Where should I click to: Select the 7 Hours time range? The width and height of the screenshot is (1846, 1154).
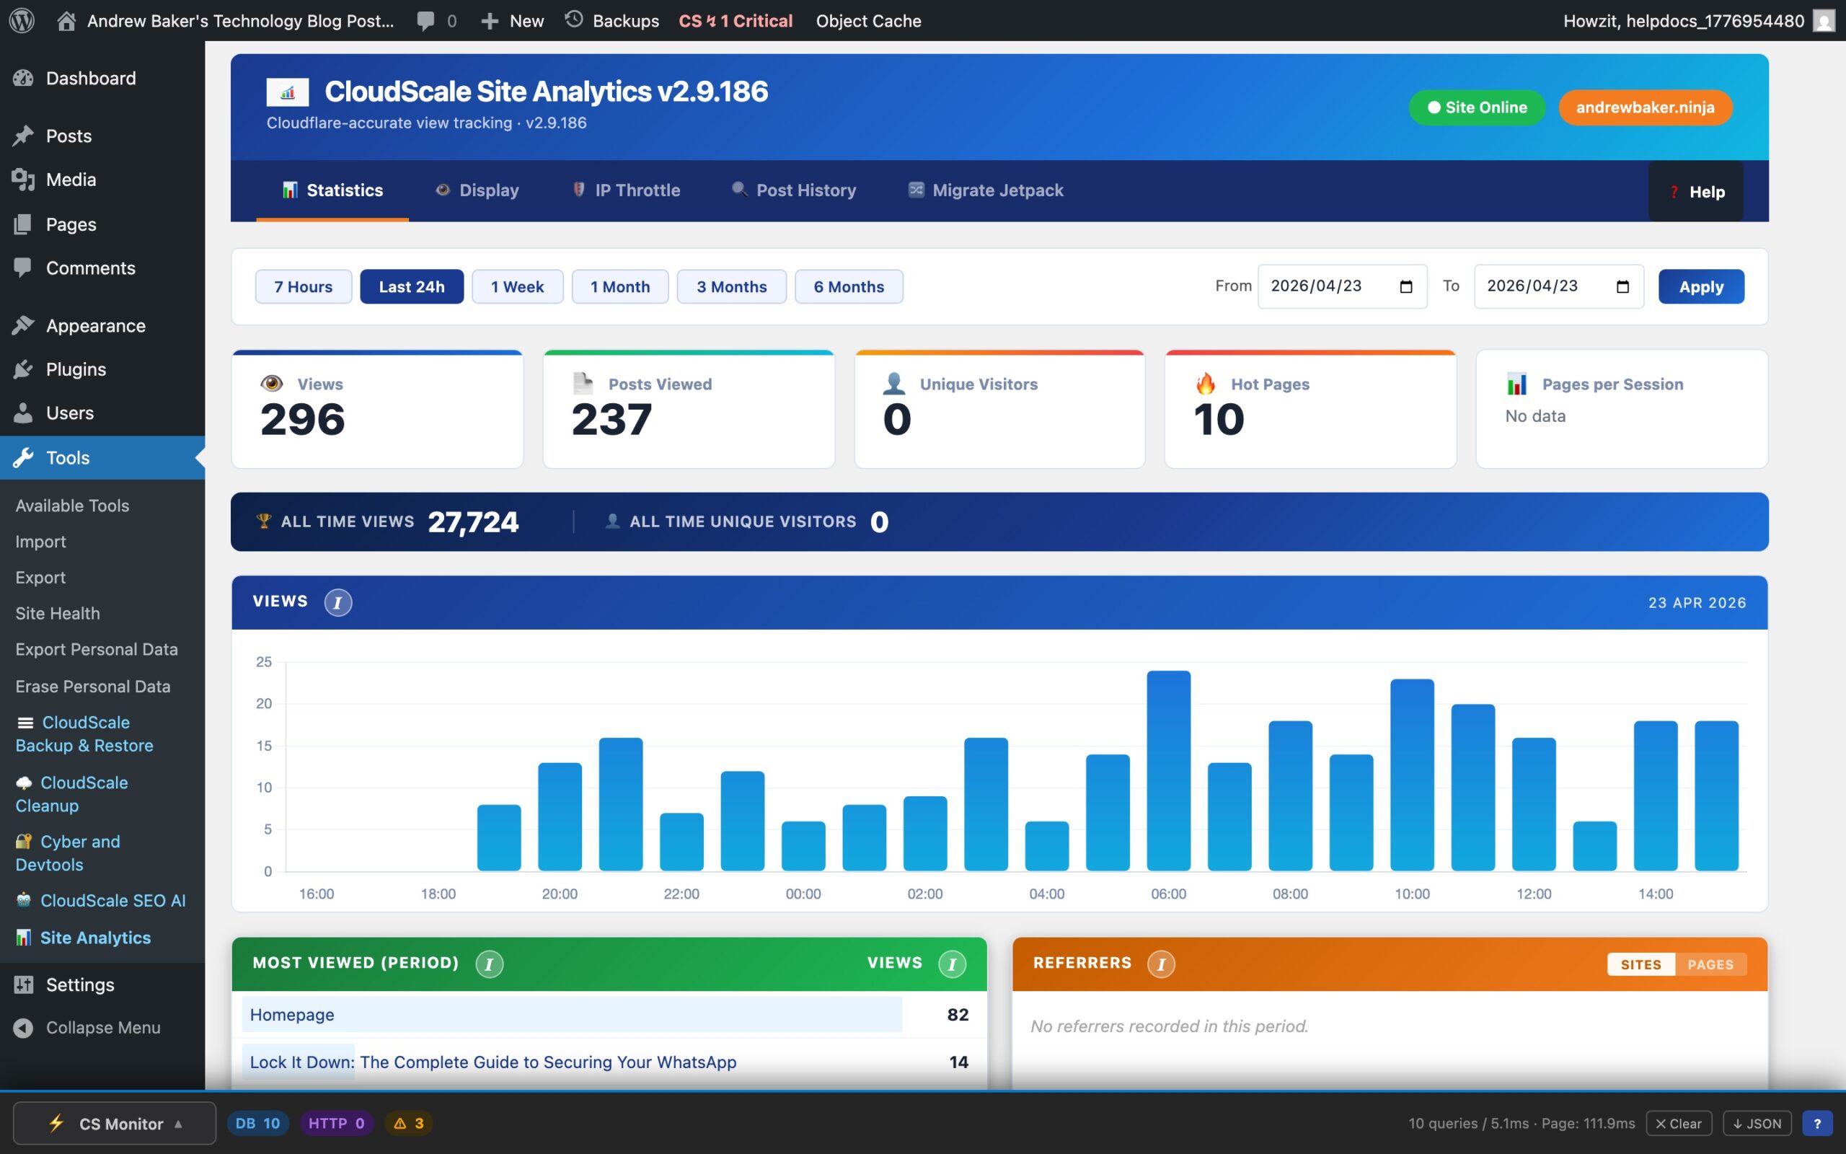point(303,286)
